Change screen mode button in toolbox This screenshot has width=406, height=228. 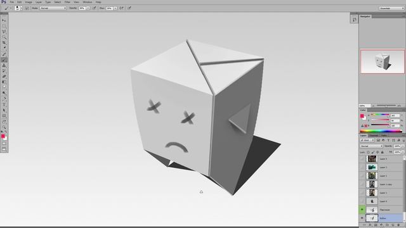tap(4, 149)
